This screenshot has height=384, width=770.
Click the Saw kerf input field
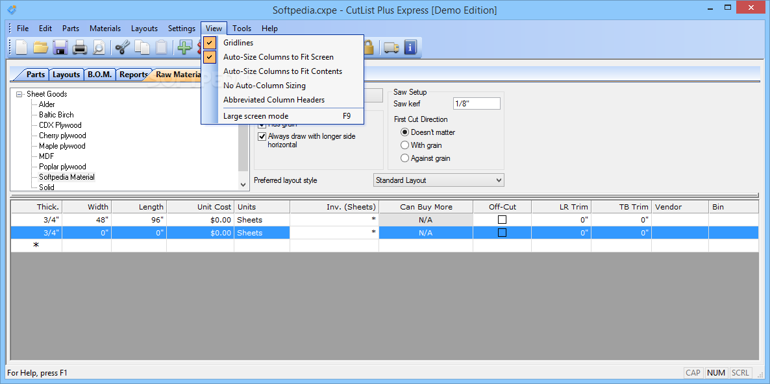pyautogui.click(x=477, y=104)
